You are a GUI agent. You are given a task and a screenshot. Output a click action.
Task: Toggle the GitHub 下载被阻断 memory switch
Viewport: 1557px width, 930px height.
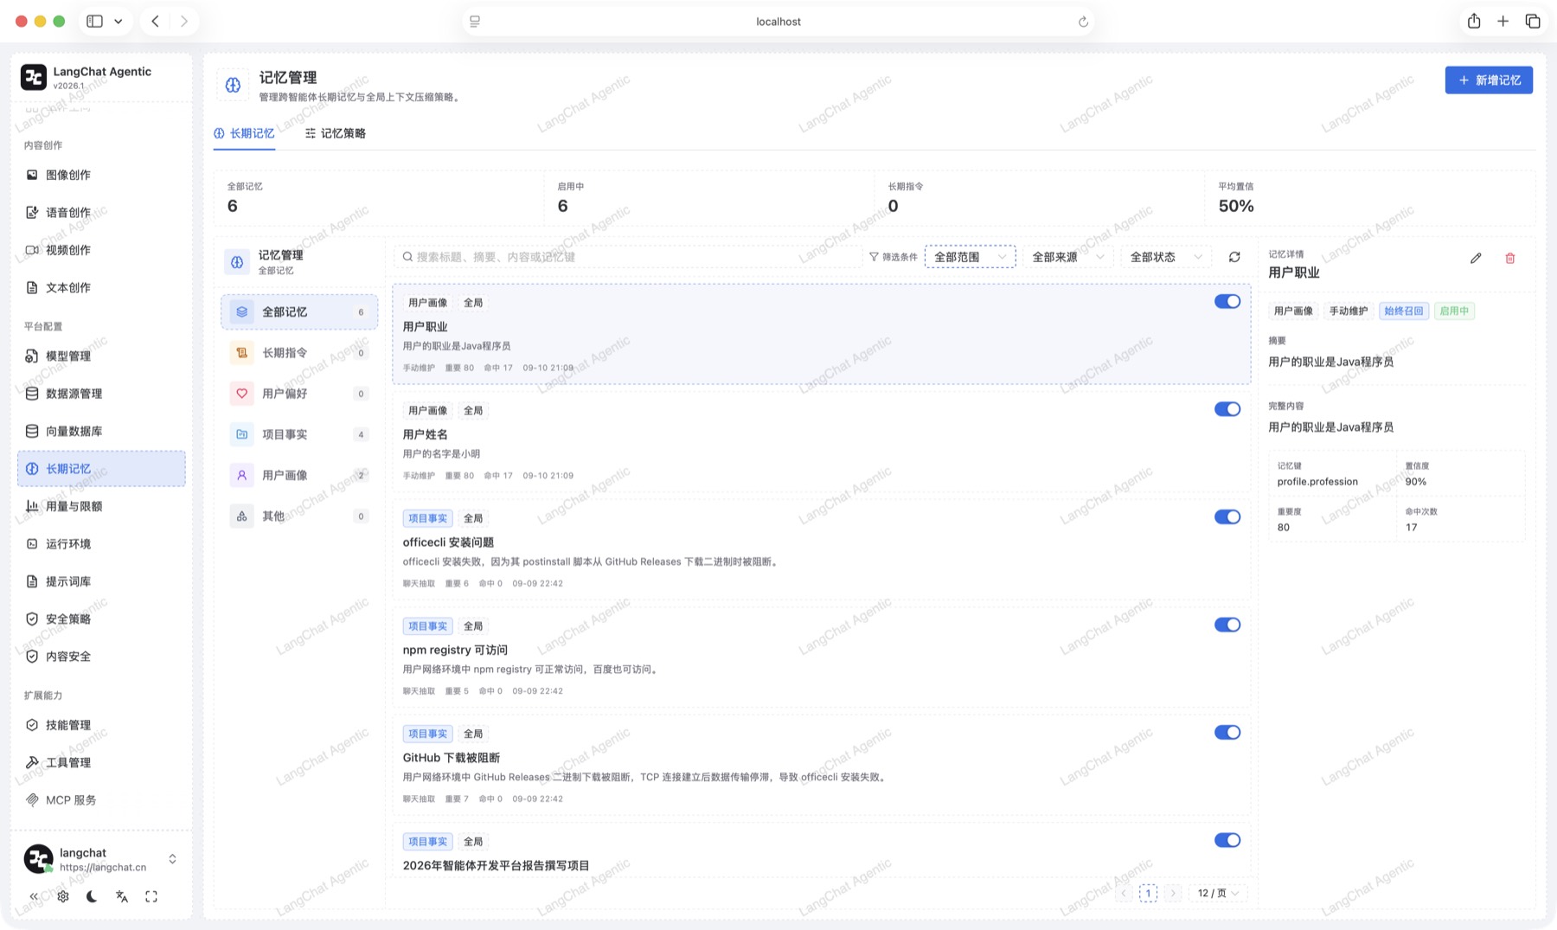(1227, 732)
